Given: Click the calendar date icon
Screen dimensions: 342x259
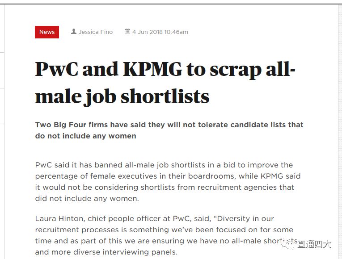Looking at the screenshot, I should pyautogui.click(x=127, y=31).
